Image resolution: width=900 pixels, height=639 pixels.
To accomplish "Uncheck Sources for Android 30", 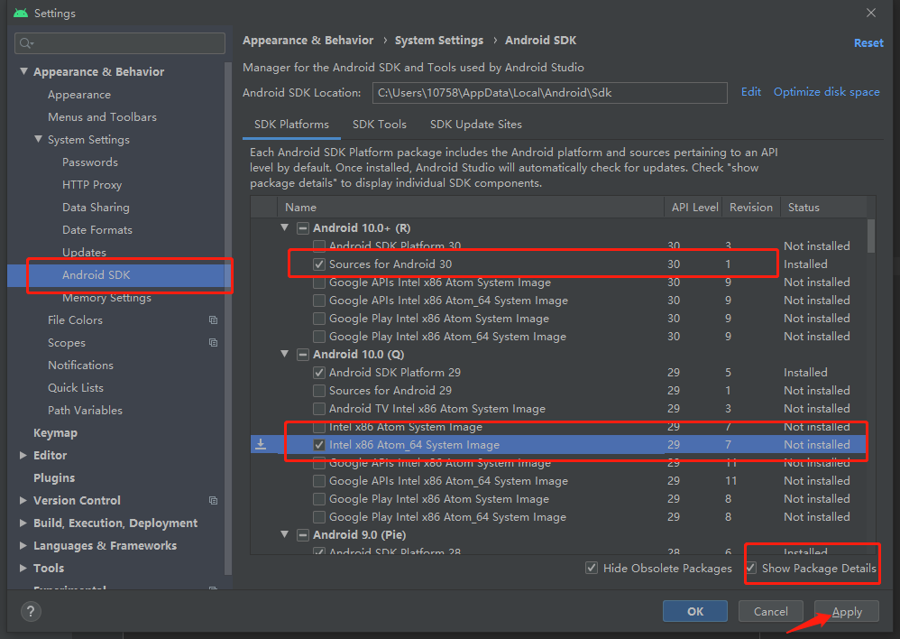I will tap(319, 264).
